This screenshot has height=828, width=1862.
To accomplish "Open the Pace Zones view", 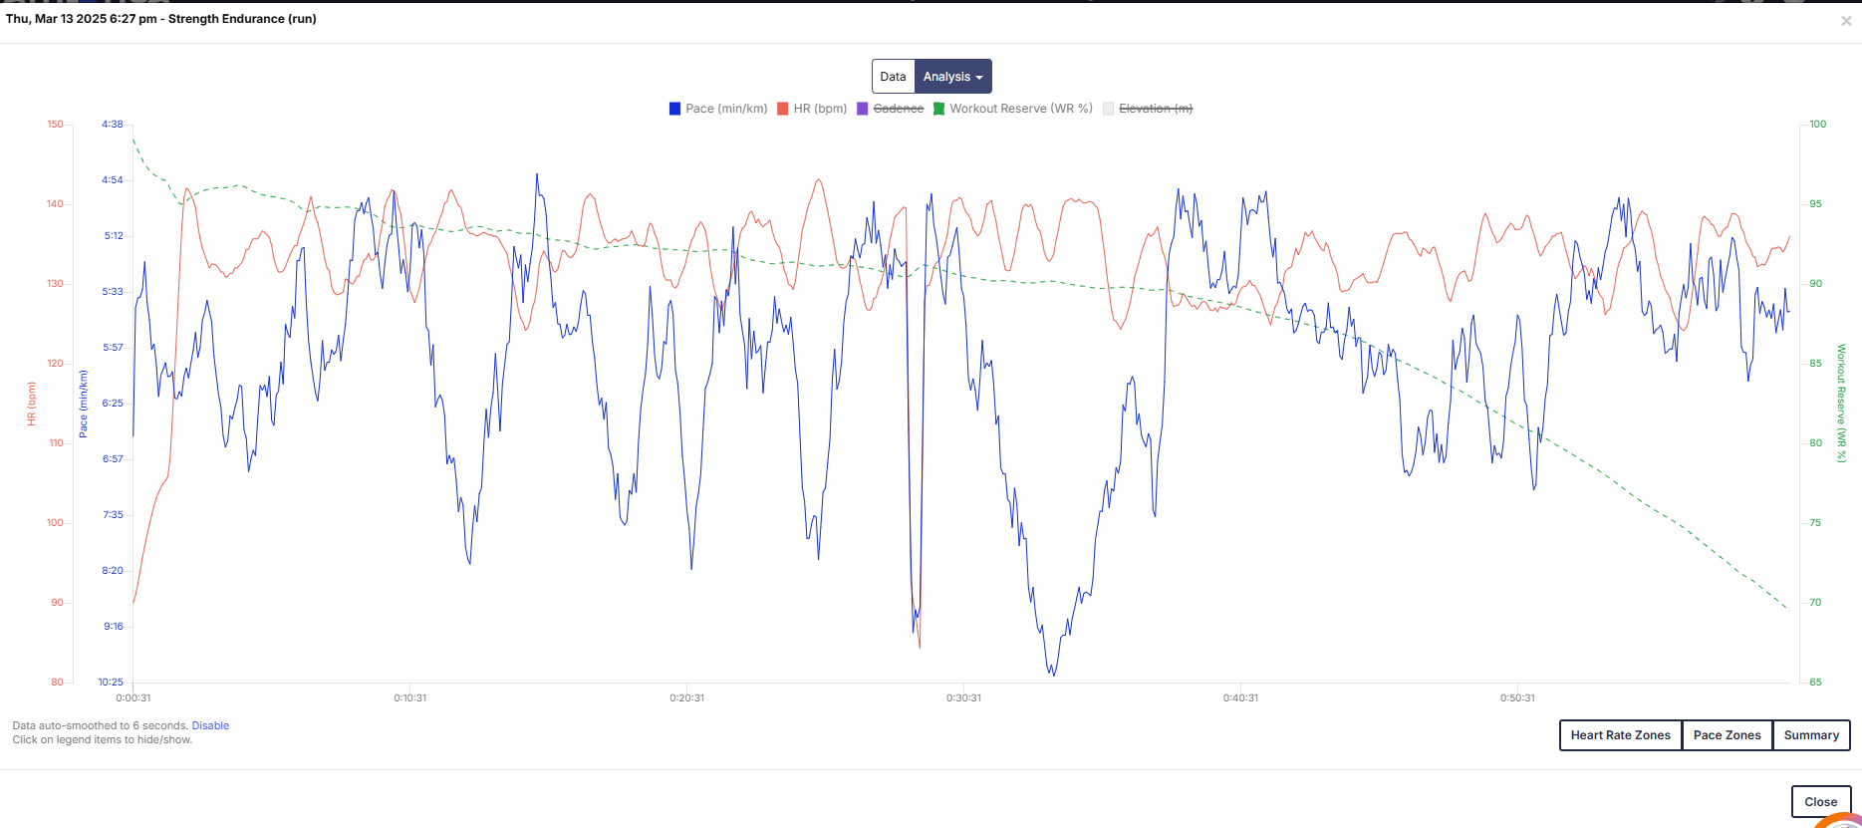I will pyautogui.click(x=1727, y=735).
